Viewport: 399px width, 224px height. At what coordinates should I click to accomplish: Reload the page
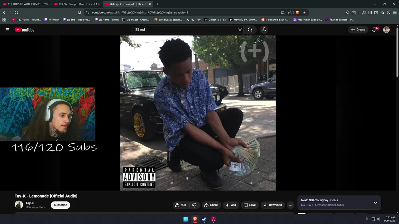pyautogui.click(x=17, y=12)
